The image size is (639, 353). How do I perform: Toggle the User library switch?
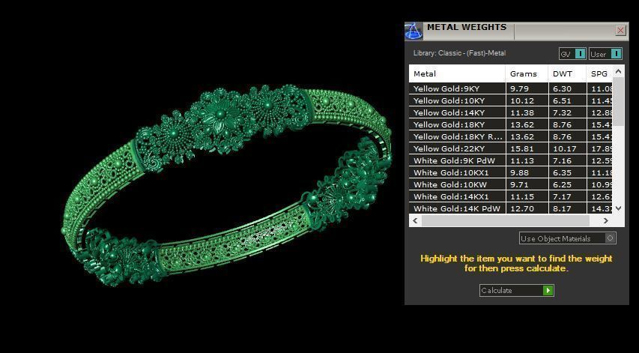(605, 54)
